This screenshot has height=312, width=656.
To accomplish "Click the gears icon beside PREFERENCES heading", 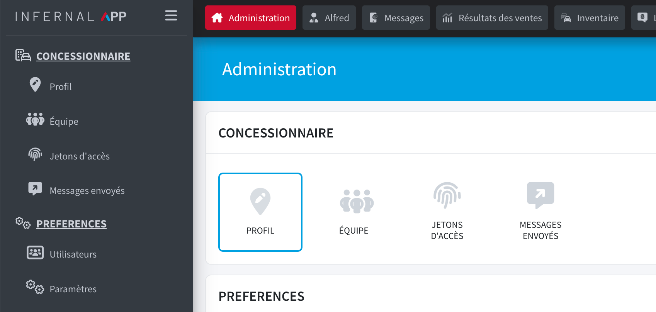I will 23,223.
